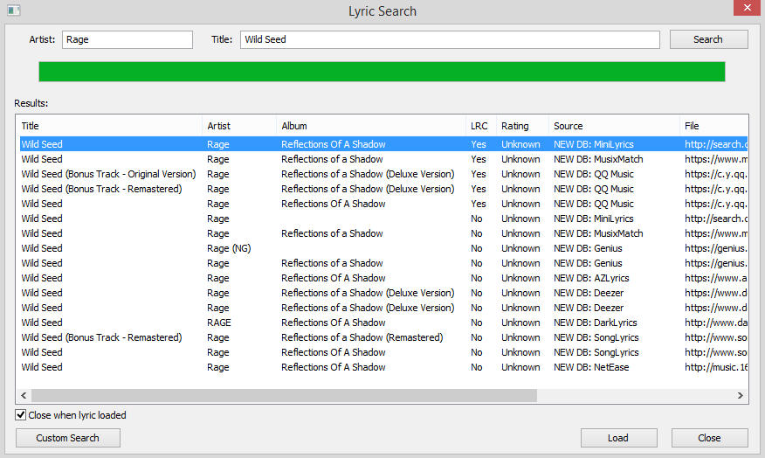Click the Rating column header
Viewport: 765px width, 458px height.
[x=521, y=126]
